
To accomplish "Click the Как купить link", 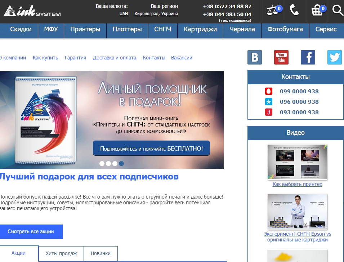I will tap(45, 58).
